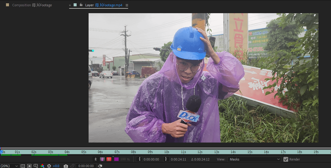Click the blue +0.0 exposure value
The height and width of the screenshot is (168, 331).
56,166
